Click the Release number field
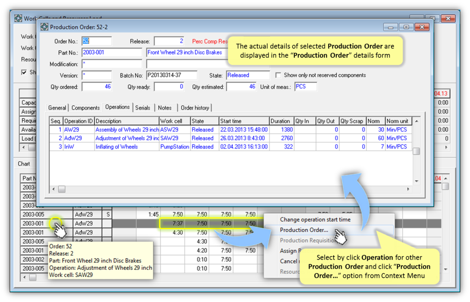The height and width of the screenshot is (302, 470). [169, 41]
